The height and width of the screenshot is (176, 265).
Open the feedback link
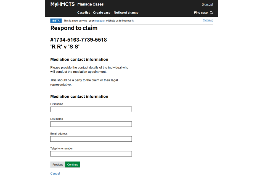(x=100, y=21)
